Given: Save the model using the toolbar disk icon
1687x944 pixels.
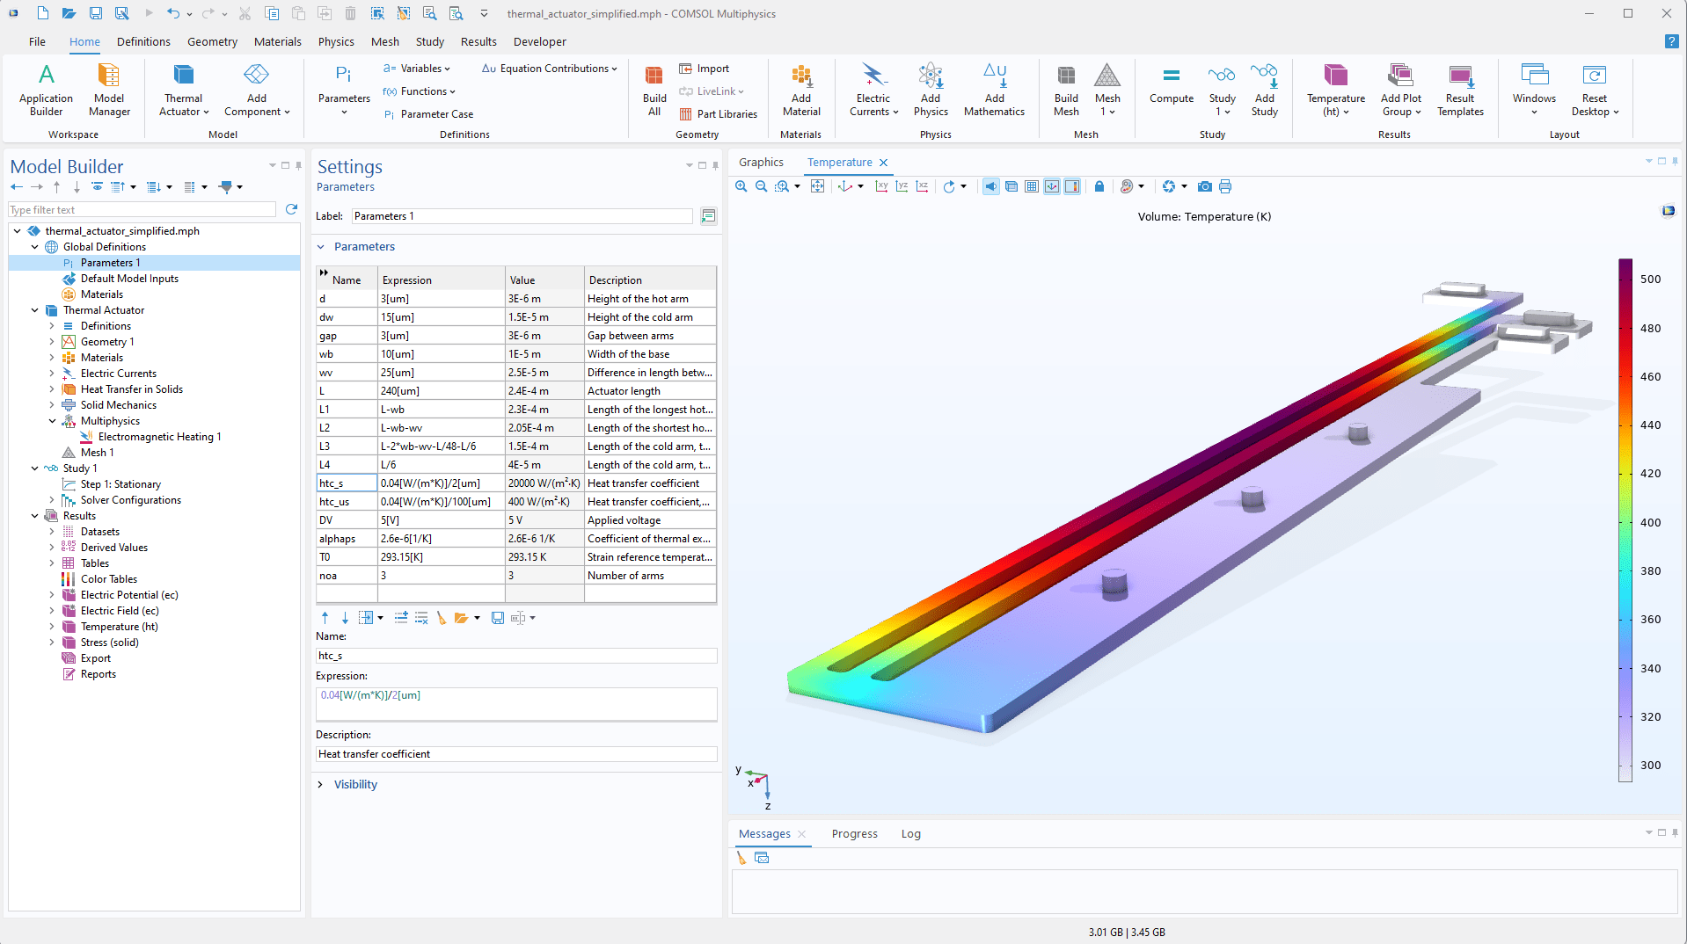Looking at the screenshot, I should coord(96,13).
